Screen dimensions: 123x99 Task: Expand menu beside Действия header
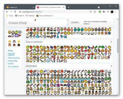(x=111, y=66)
